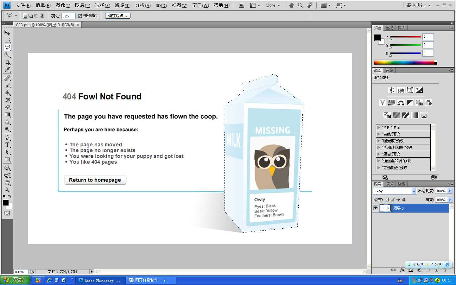Open the 选择(S) menu
The image size is (456, 285).
tap(103, 5)
